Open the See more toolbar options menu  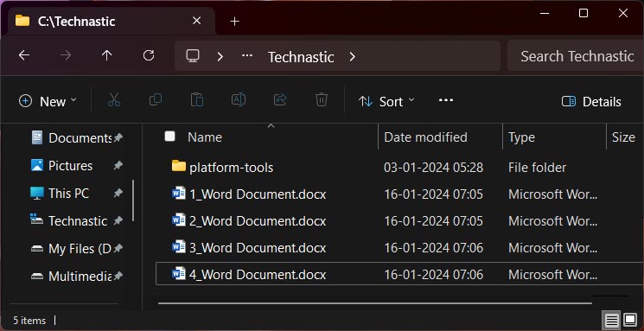[446, 100]
